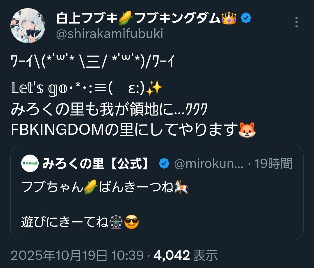Click the crown emoji in display name
Viewport: 314px width, 268px height.
229,18
